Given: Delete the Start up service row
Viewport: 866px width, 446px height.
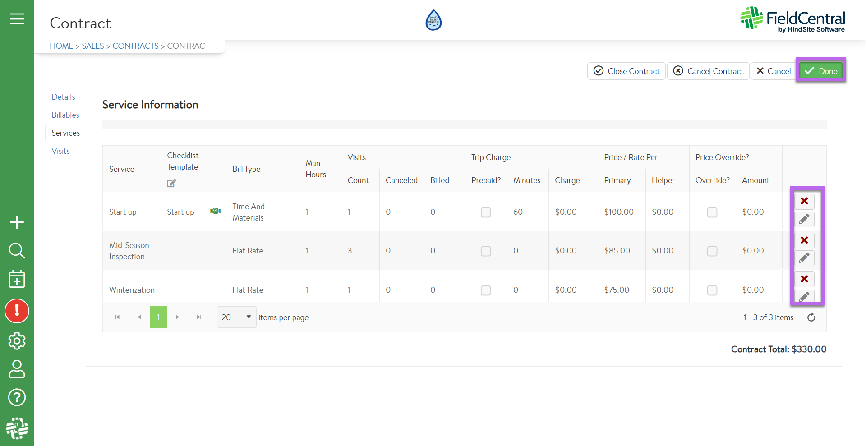Looking at the screenshot, I should [804, 201].
